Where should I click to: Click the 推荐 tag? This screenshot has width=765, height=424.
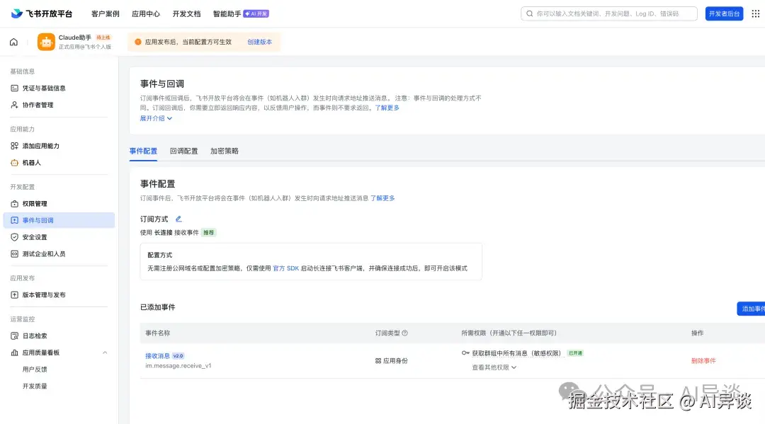(x=209, y=232)
